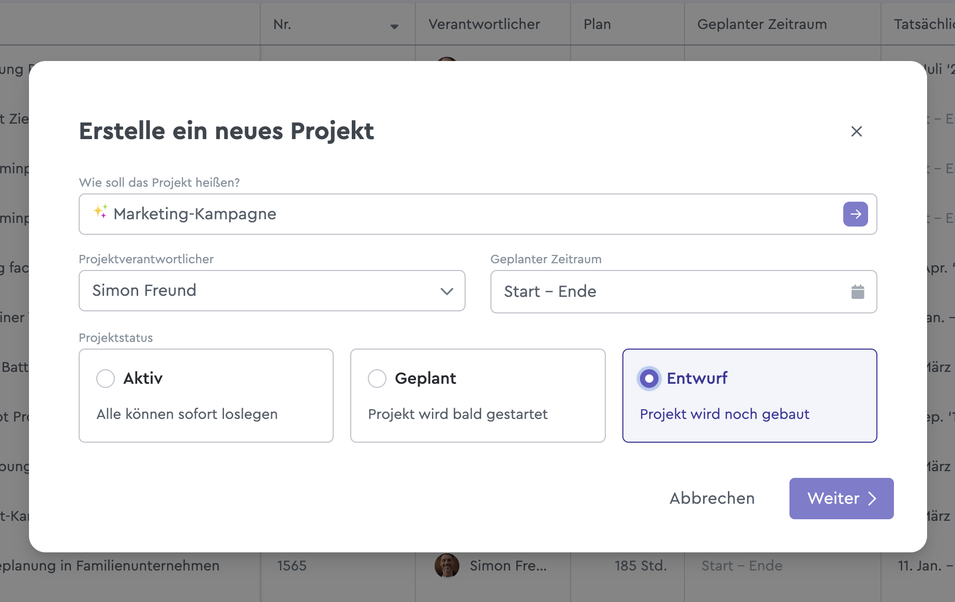
Task: Select the Aktiv radio button
Action: pos(106,379)
